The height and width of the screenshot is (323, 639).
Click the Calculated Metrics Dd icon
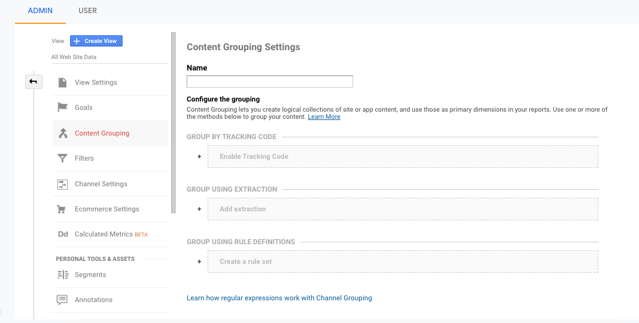tap(63, 234)
